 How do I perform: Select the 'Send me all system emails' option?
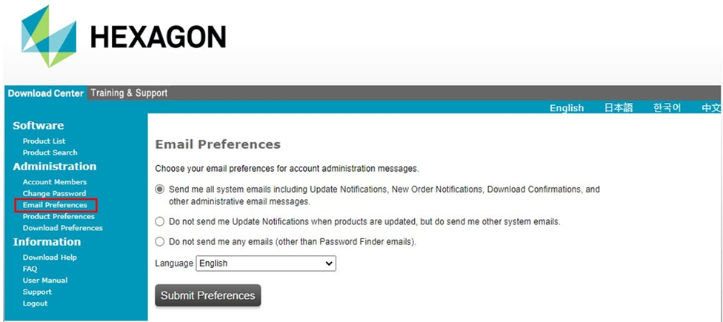click(x=160, y=189)
